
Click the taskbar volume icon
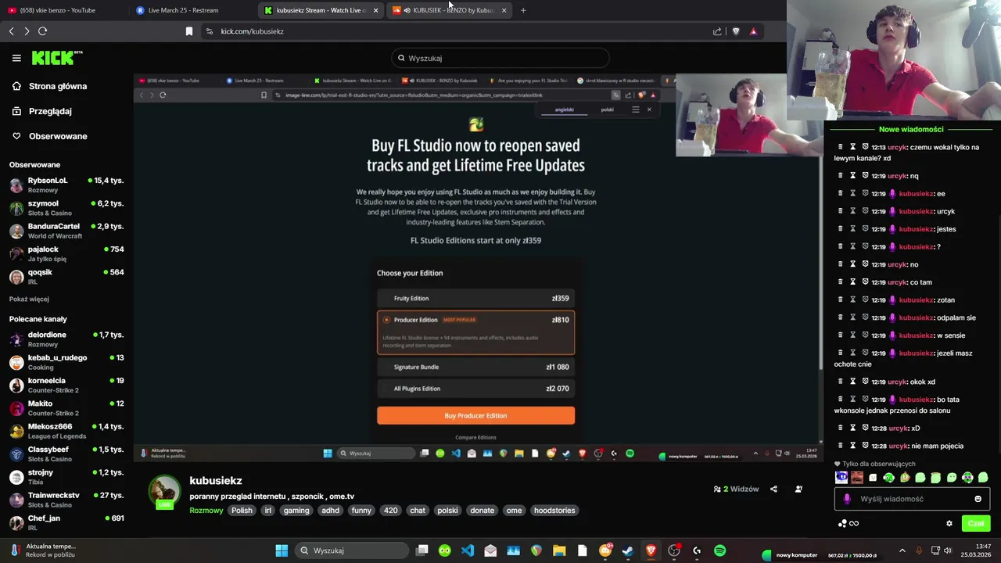coord(948,550)
